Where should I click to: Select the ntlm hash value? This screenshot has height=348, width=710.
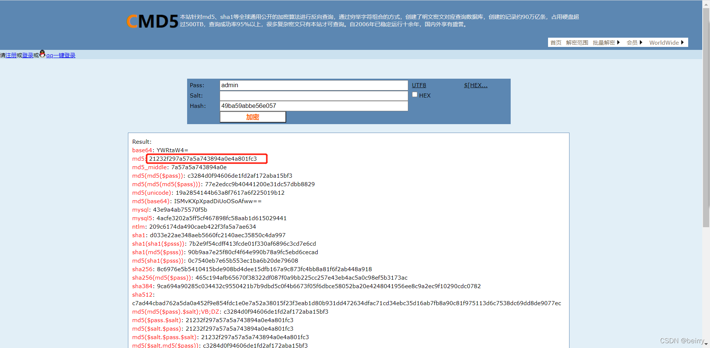pyautogui.click(x=203, y=227)
